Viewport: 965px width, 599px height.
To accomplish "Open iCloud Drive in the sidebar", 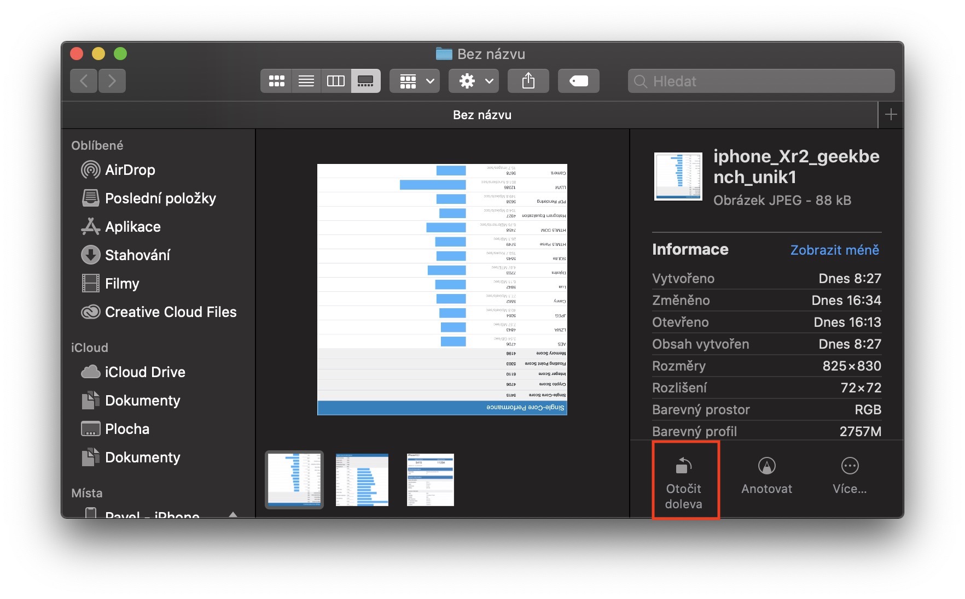I will (x=133, y=372).
